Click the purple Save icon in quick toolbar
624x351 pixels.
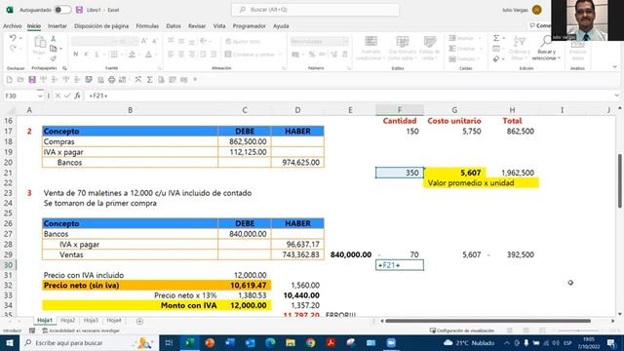click(x=32, y=80)
